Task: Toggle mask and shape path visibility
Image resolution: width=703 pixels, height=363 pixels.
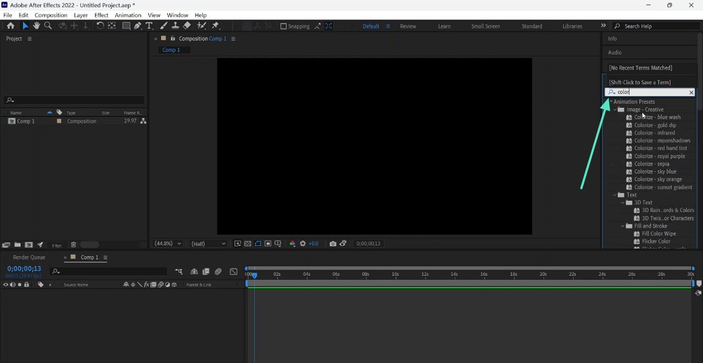Action: 258,244
